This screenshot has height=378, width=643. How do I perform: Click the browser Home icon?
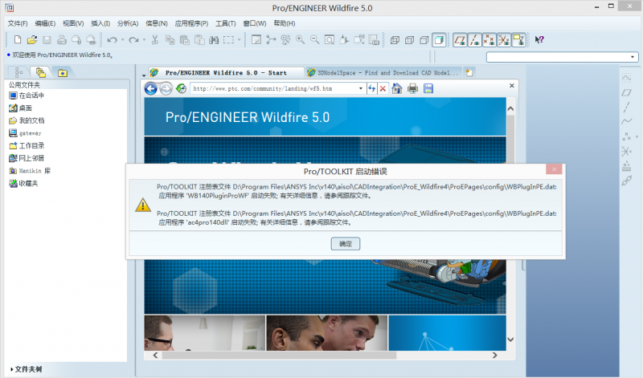tap(396, 88)
